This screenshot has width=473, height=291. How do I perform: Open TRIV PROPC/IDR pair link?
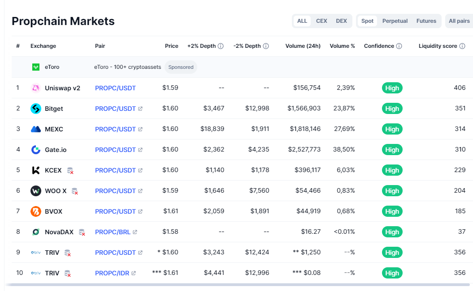[112, 273]
